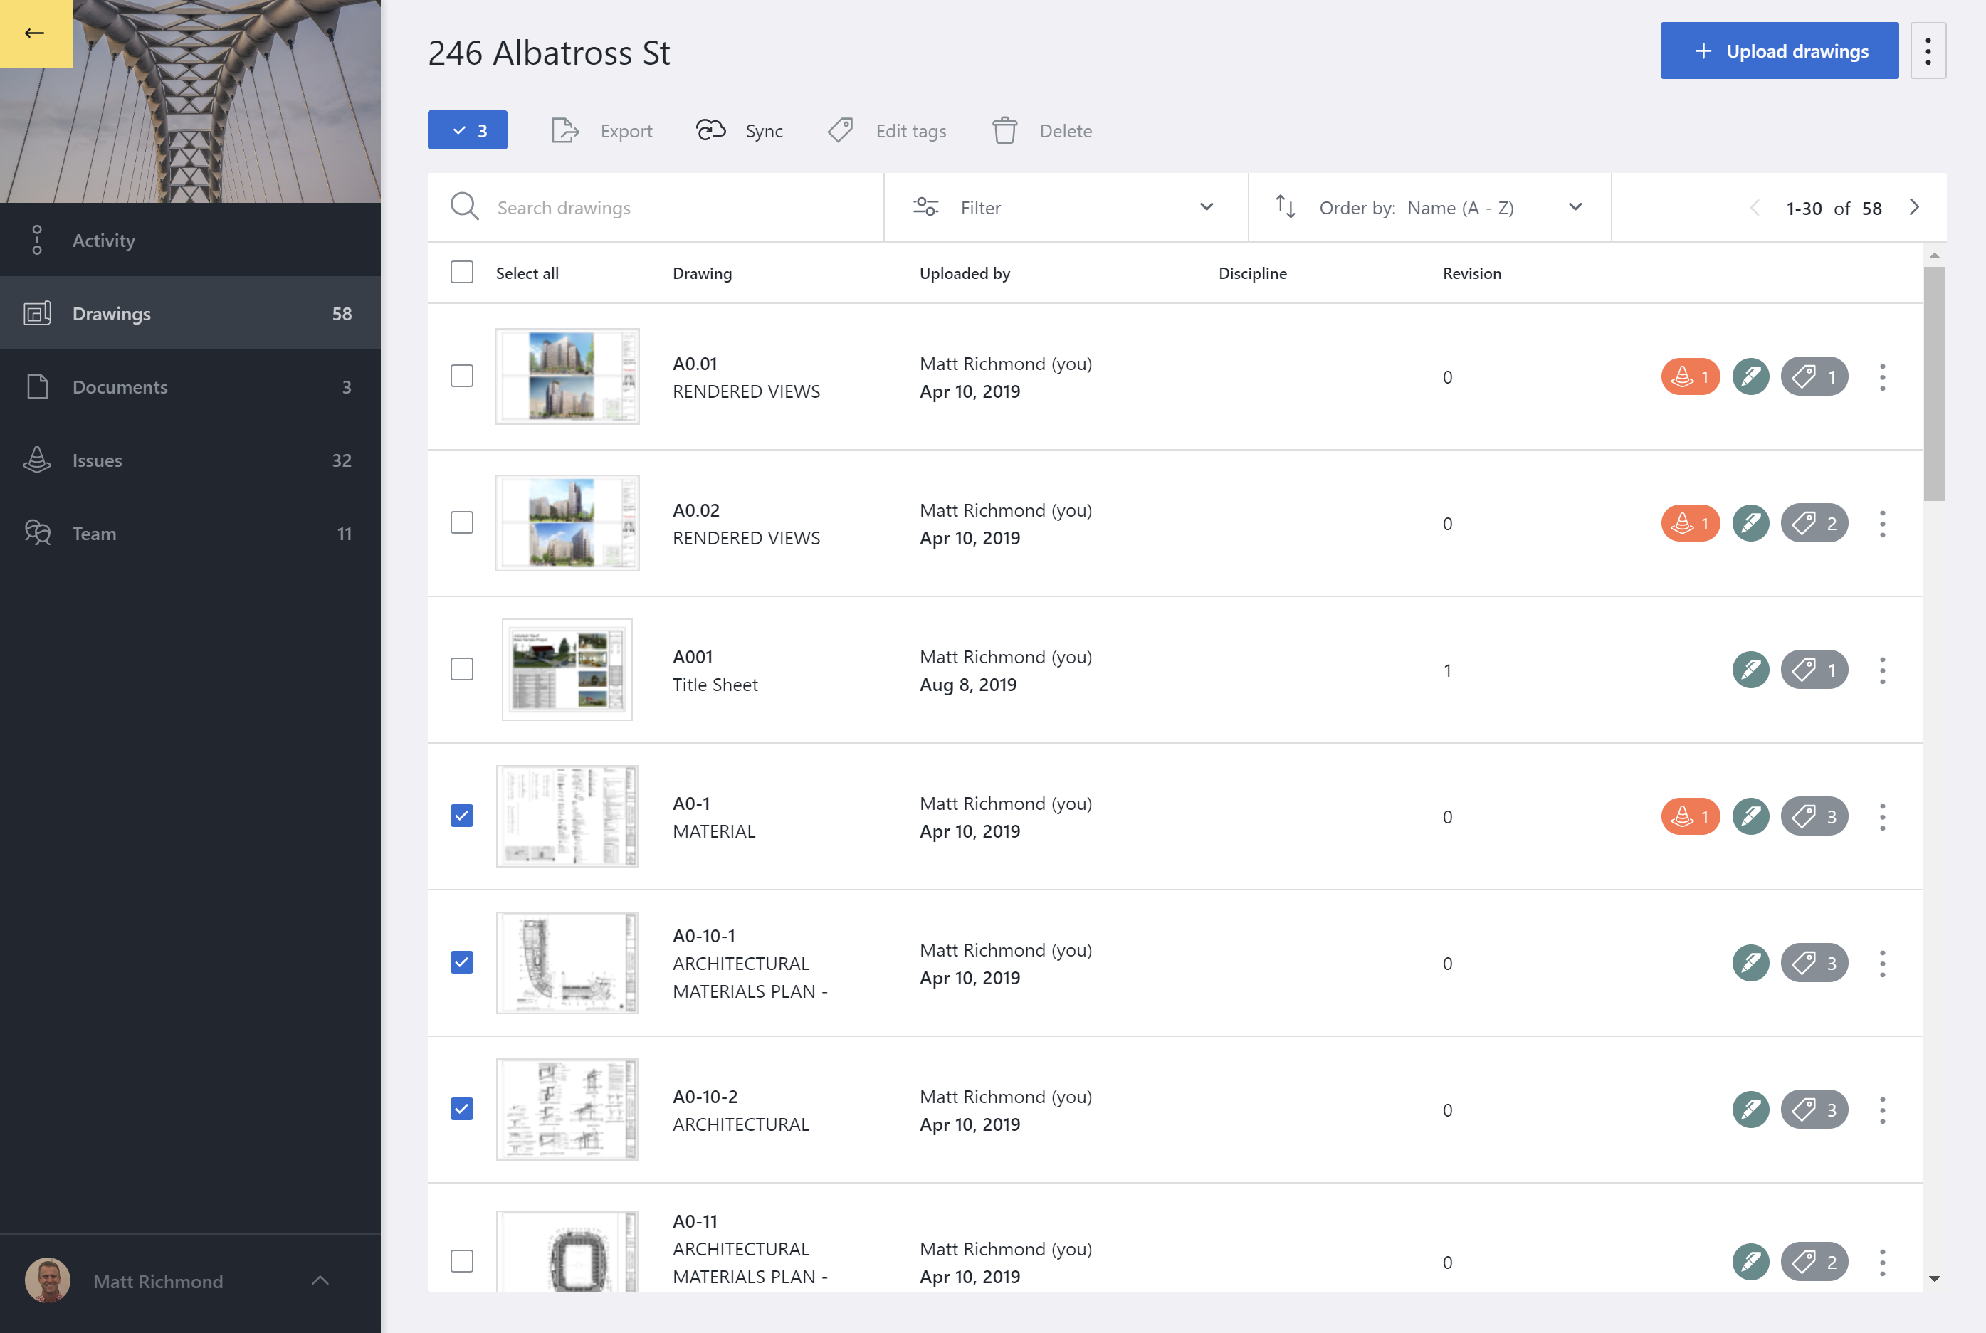Viewport: 1986px width, 1333px height.
Task: Select the A0.02 RENDERED VIEWS checkbox
Action: pyautogui.click(x=462, y=522)
